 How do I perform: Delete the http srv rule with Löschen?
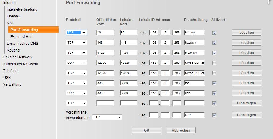click(x=246, y=33)
